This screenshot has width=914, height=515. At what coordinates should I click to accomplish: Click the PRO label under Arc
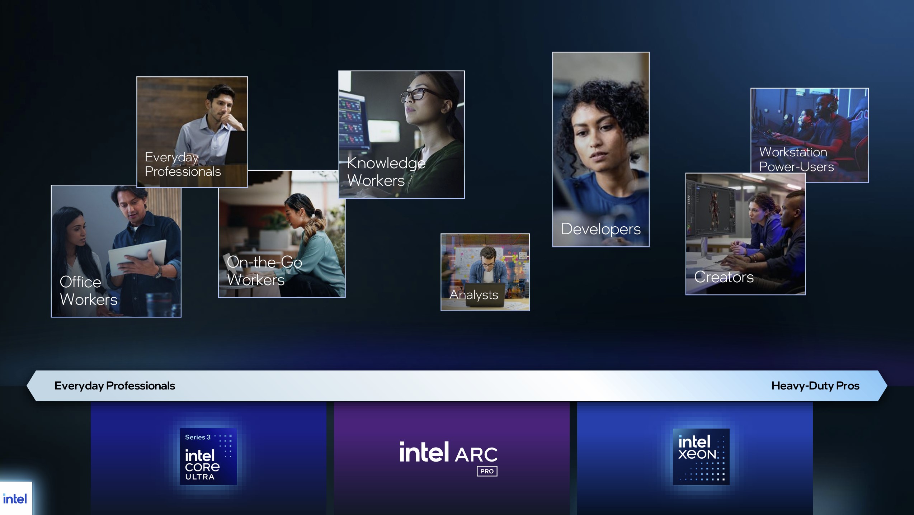487,471
